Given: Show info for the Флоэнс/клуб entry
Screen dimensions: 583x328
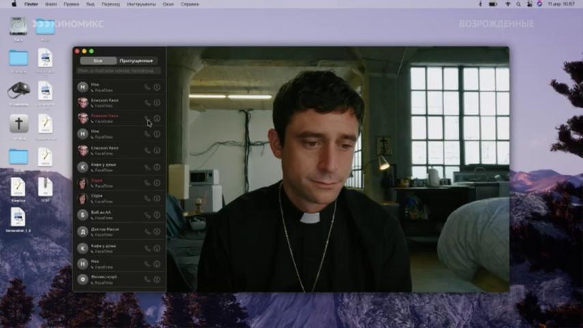Looking at the screenshot, I should 157,279.
